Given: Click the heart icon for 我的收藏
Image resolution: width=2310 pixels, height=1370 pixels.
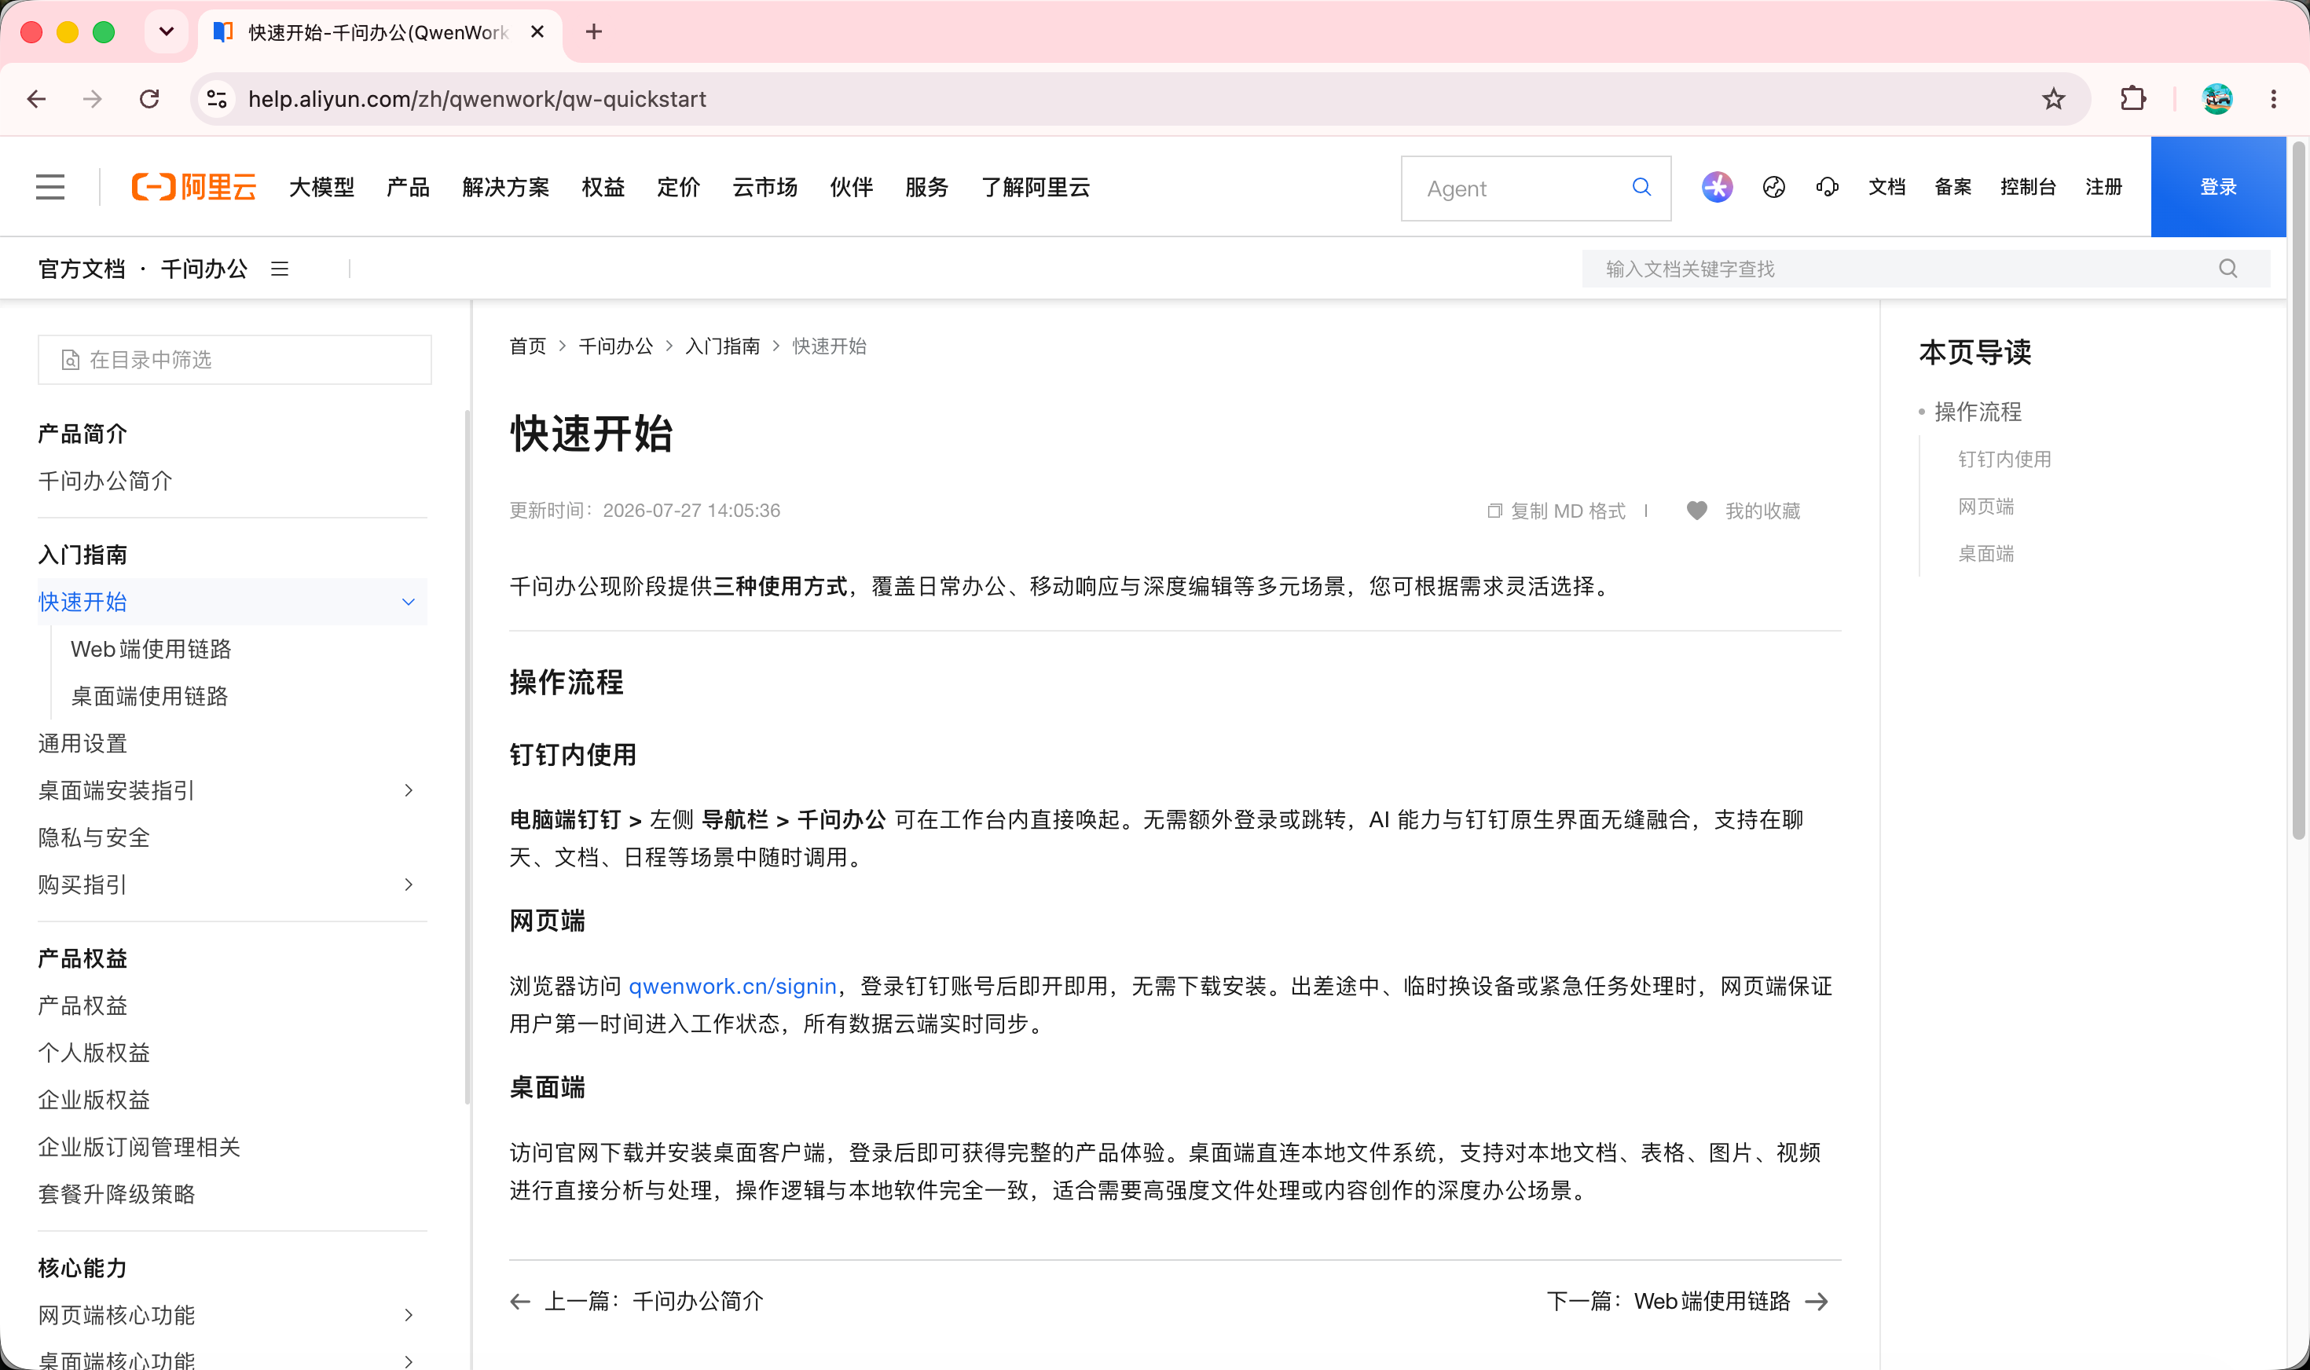Looking at the screenshot, I should 1696,511.
